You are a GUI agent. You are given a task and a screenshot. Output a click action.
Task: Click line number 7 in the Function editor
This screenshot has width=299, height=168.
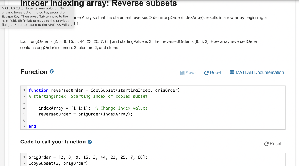tap(24, 126)
